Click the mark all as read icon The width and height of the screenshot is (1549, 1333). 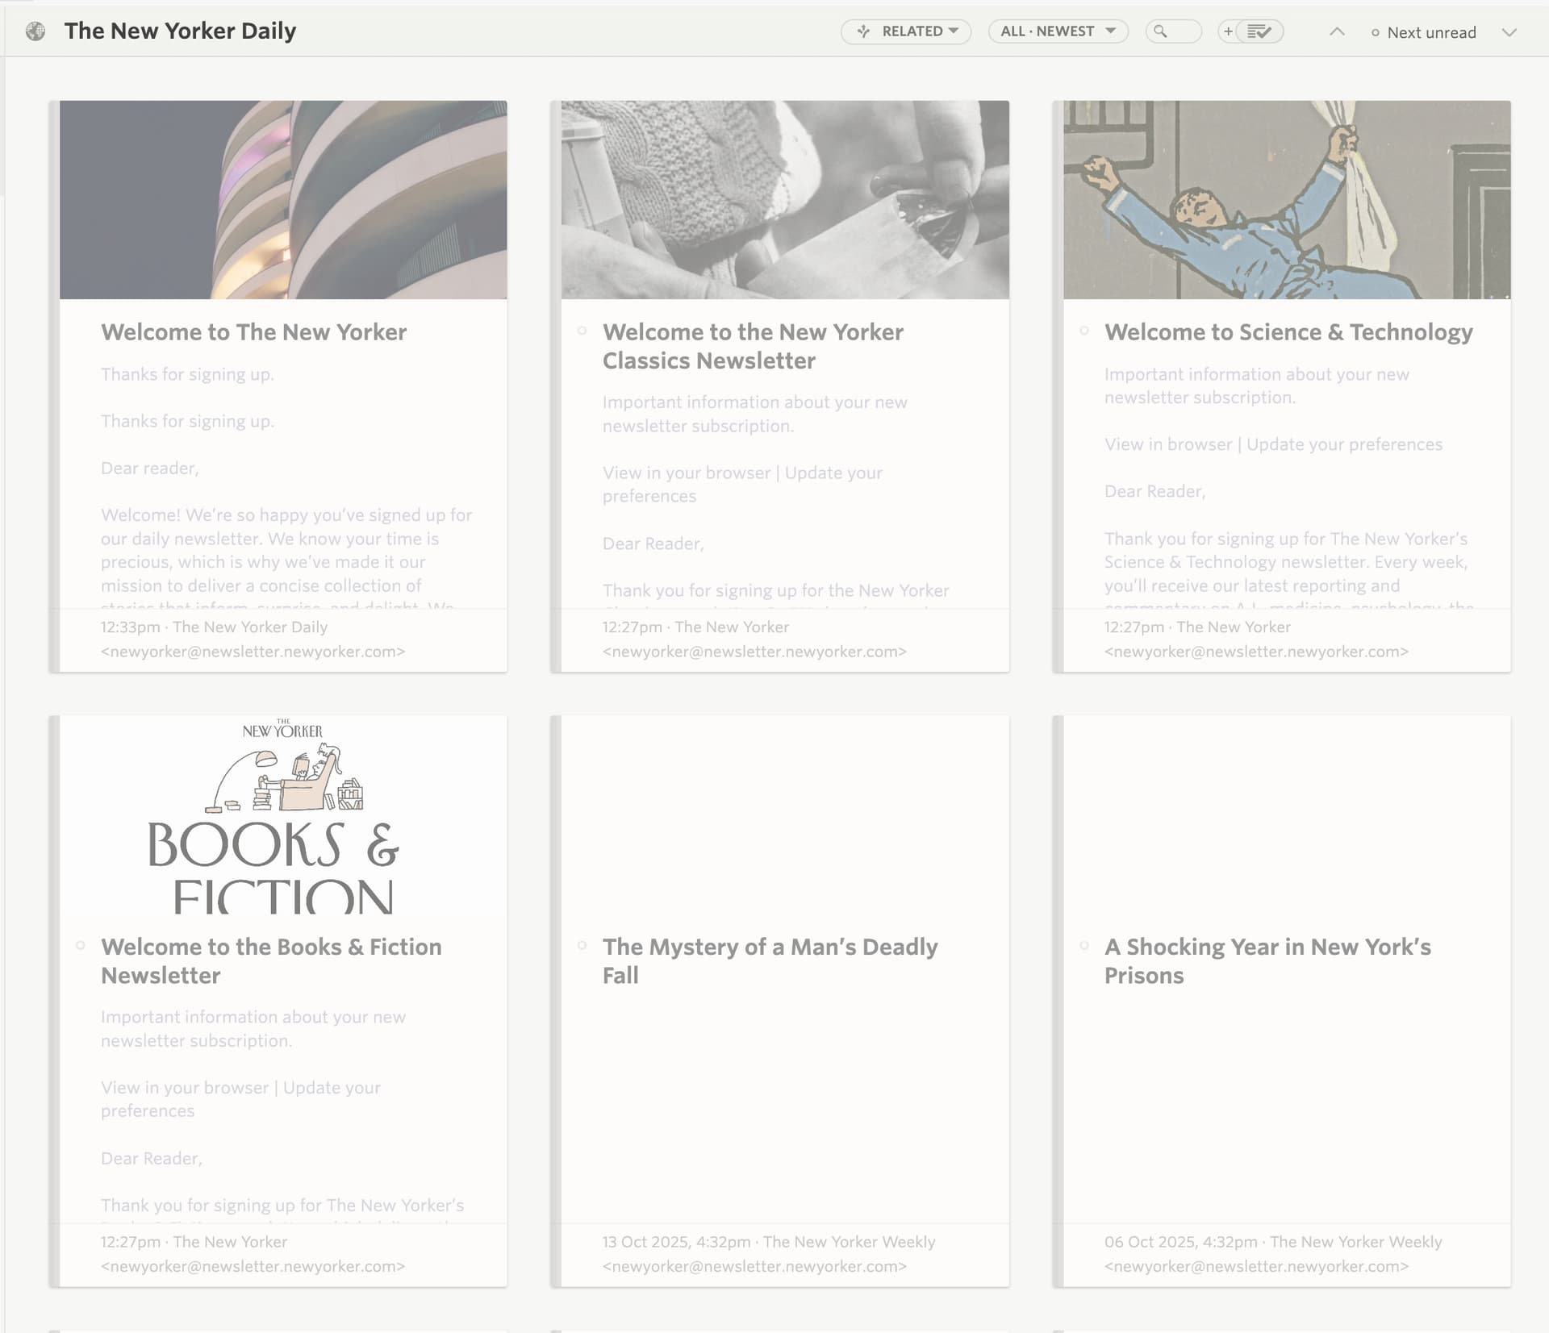(x=1259, y=31)
